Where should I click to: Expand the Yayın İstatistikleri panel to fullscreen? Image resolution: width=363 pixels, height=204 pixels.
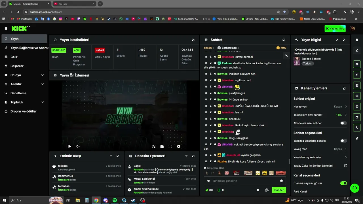(193, 40)
